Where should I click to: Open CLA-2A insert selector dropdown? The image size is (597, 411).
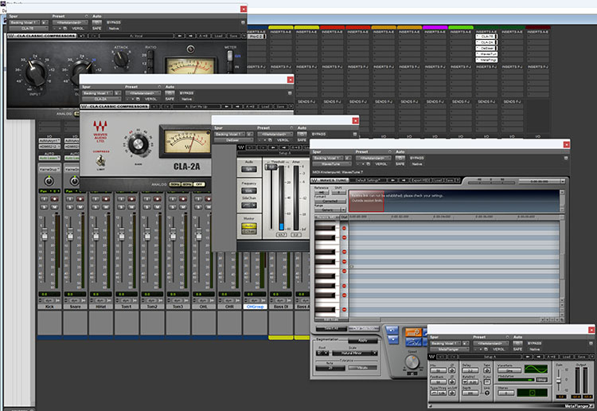(x=102, y=99)
